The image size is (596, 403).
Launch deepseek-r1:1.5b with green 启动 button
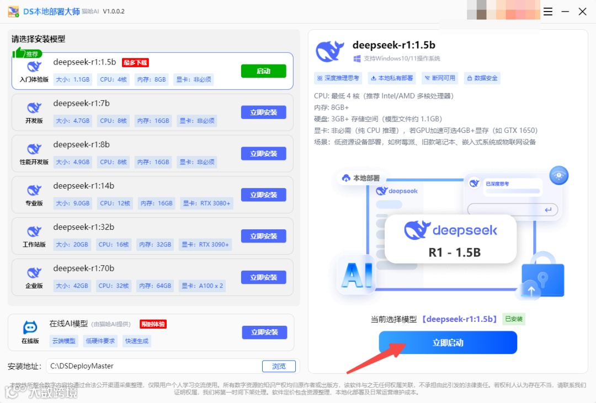point(263,71)
